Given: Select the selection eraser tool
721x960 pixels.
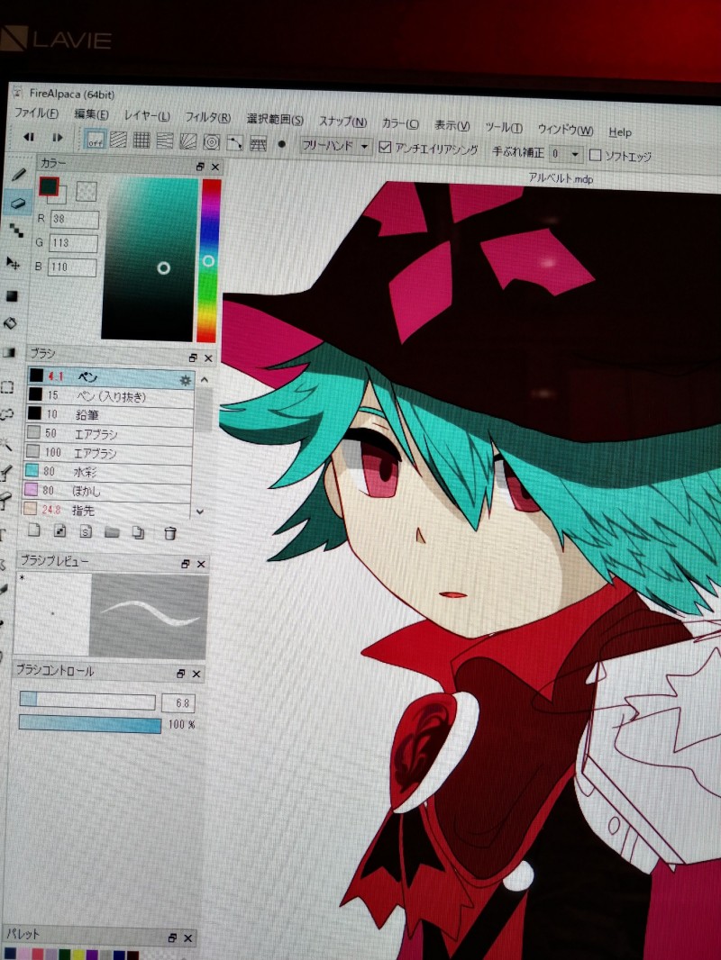Looking at the screenshot, I should click(x=5, y=502).
